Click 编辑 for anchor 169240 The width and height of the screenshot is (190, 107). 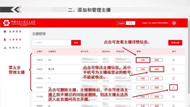[x=157, y=78]
